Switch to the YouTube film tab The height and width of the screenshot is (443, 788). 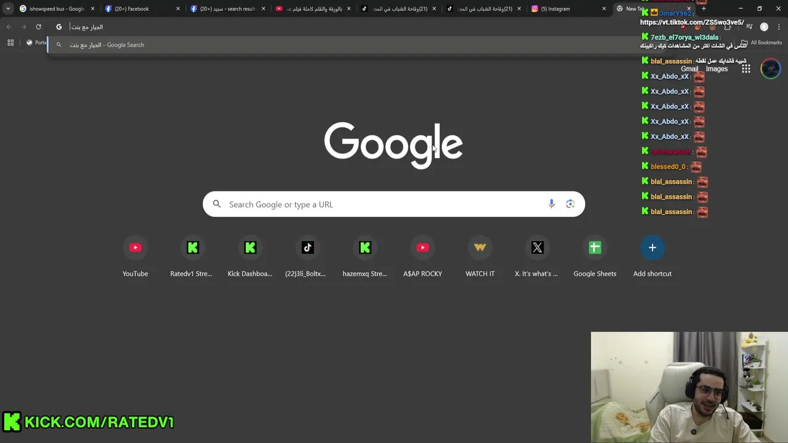[x=313, y=9]
